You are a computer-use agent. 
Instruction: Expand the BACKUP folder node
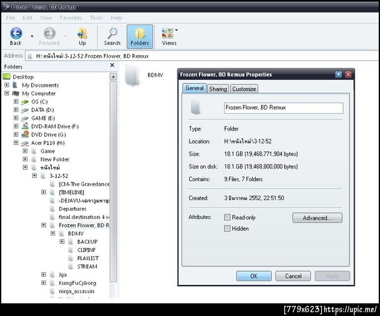click(62, 242)
